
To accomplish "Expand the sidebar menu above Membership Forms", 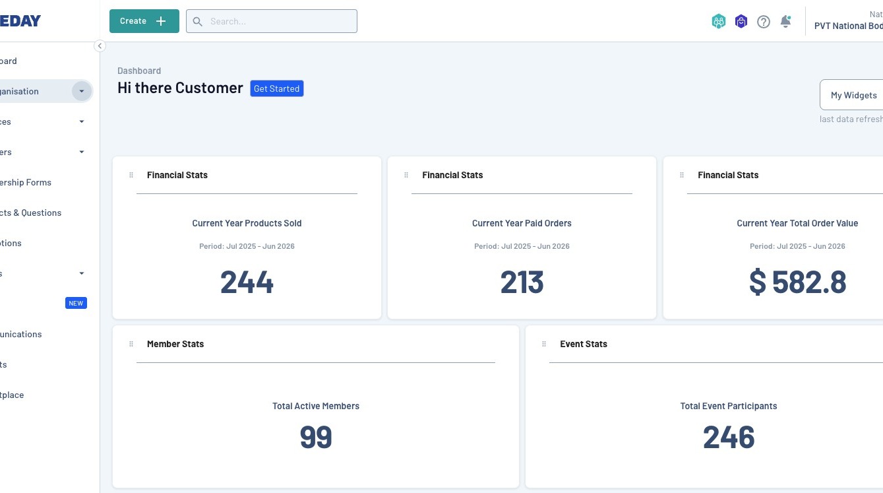I will pos(82,152).
